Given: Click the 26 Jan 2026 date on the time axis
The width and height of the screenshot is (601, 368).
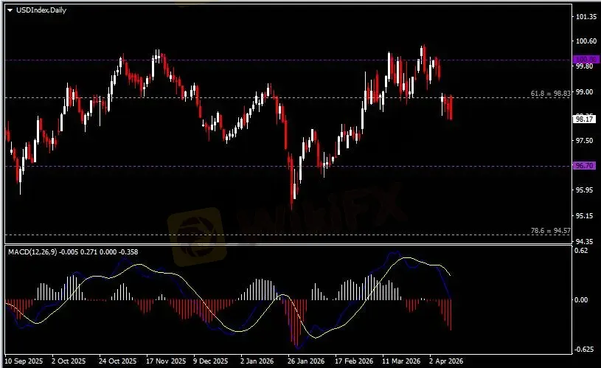Looking at the screenshot, I should (x=306, y=362).
